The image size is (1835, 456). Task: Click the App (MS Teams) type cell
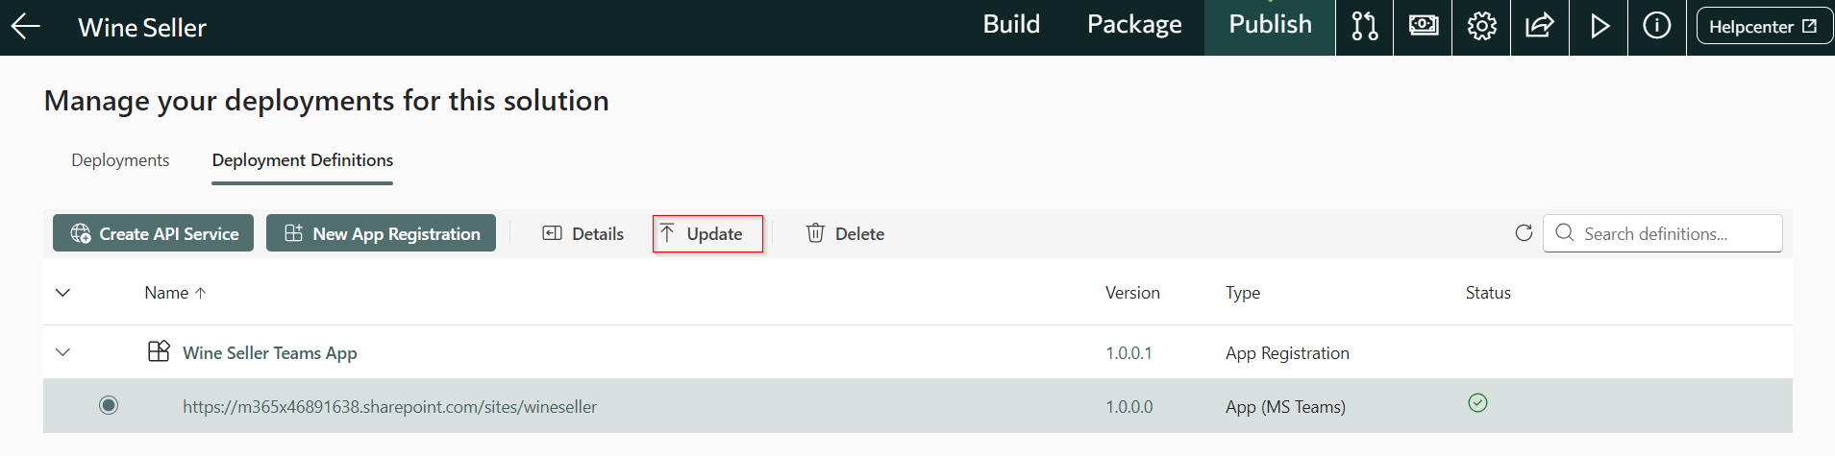coord(1285,407)
